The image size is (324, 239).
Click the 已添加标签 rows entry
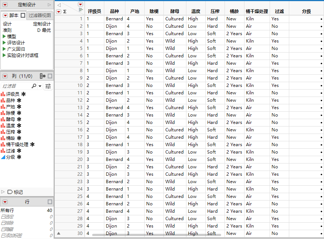click(x=27, y=235)
